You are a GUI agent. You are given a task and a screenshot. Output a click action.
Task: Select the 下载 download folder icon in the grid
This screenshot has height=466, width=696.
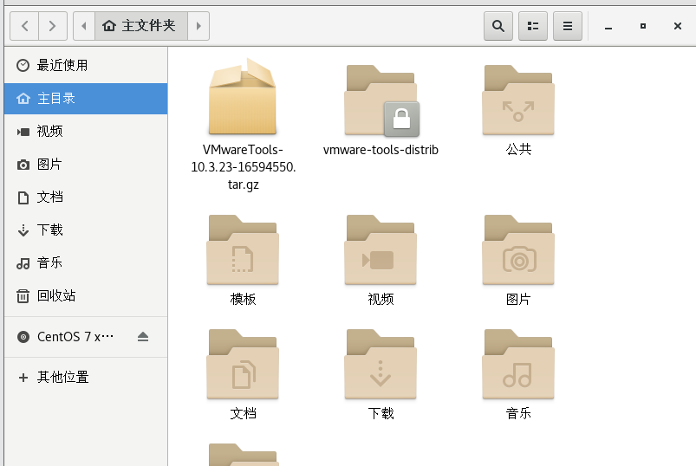coord(381,364)
